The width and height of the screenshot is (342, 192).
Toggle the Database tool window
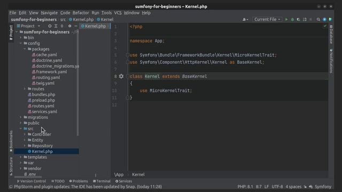[331, 34]
